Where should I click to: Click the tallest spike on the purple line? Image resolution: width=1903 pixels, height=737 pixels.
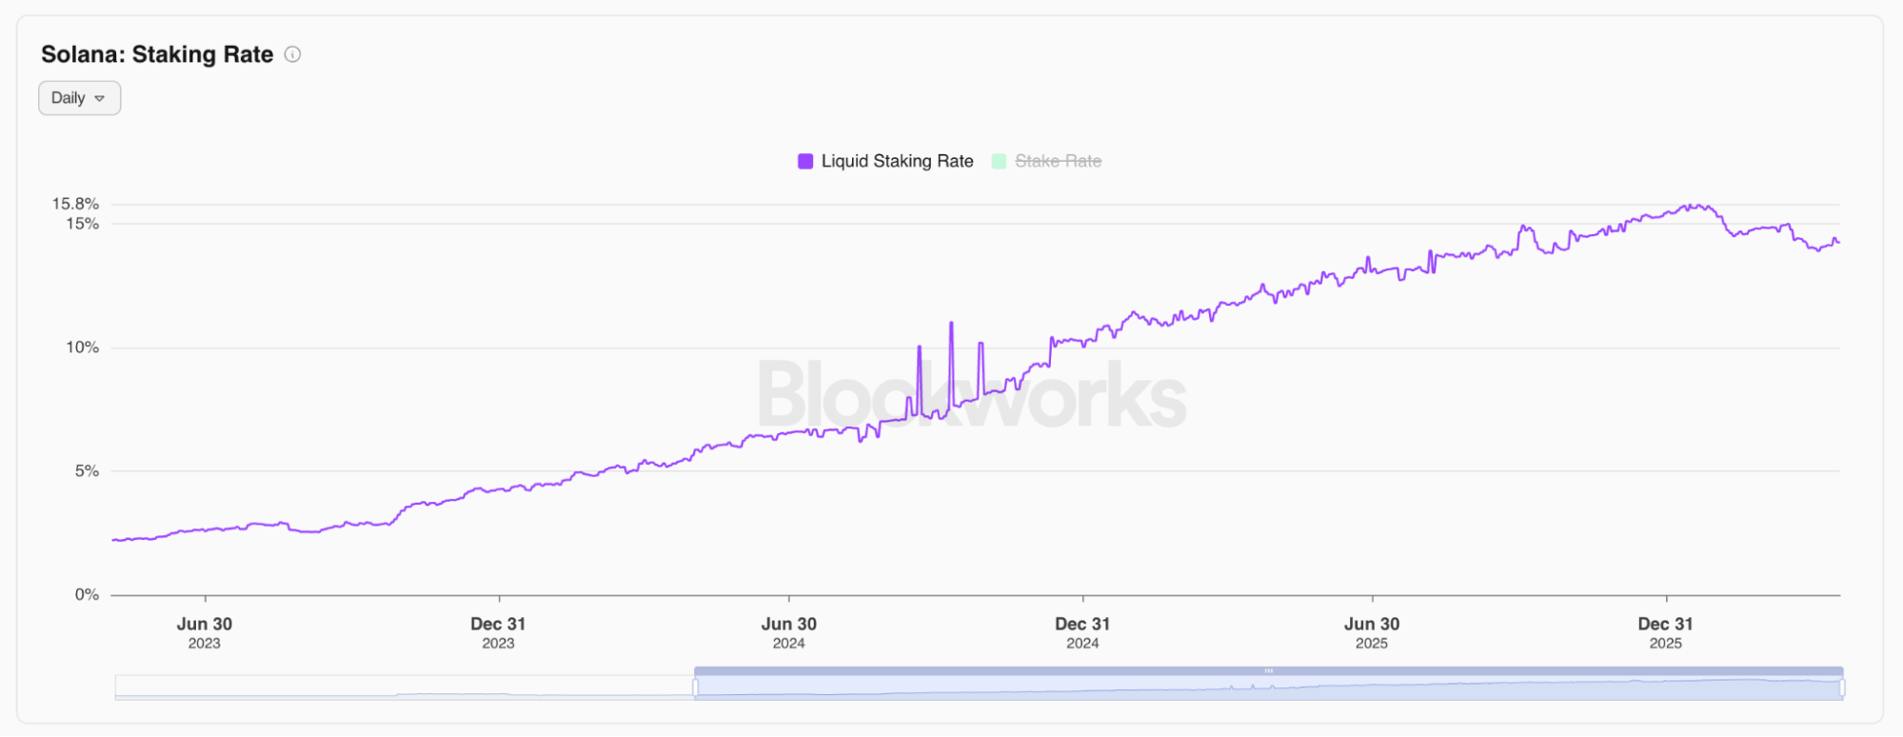click(951, 325)
